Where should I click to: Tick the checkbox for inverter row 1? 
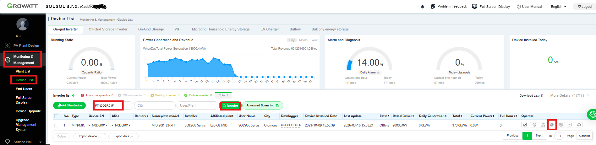56,125
